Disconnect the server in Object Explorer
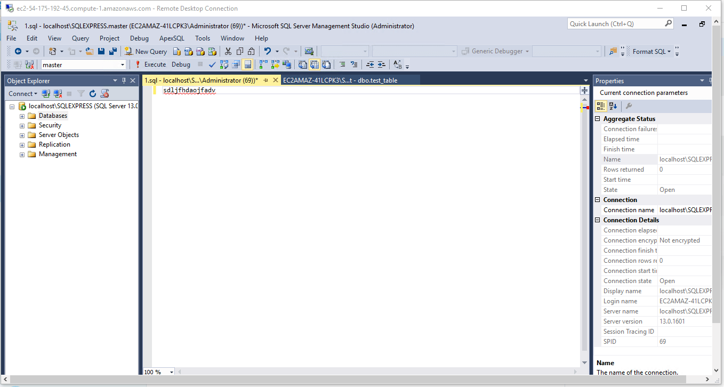Image resolution: width=724 pixels, height=387 pixels. point(58,93)
